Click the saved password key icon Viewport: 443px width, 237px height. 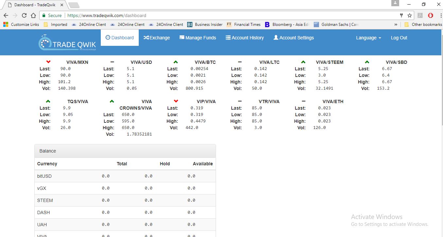(x=401, y=15)
